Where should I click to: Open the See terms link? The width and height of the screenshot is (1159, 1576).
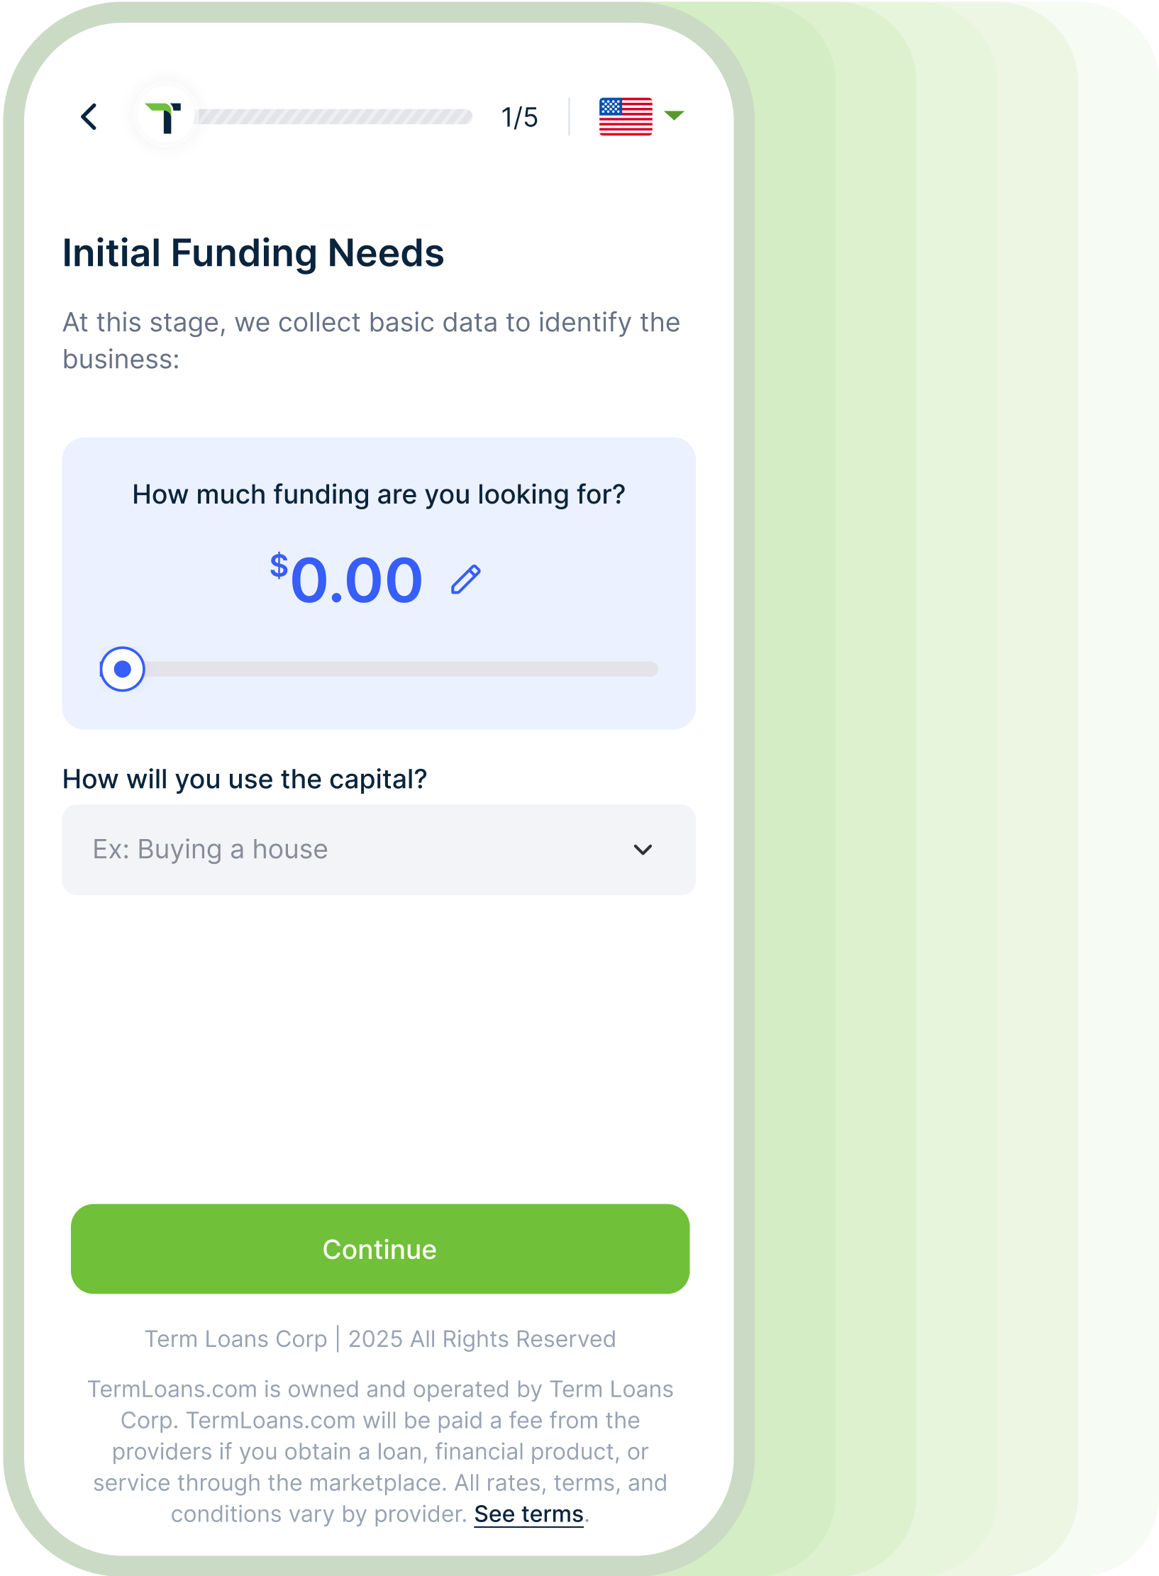click(x=528, y=1514)
